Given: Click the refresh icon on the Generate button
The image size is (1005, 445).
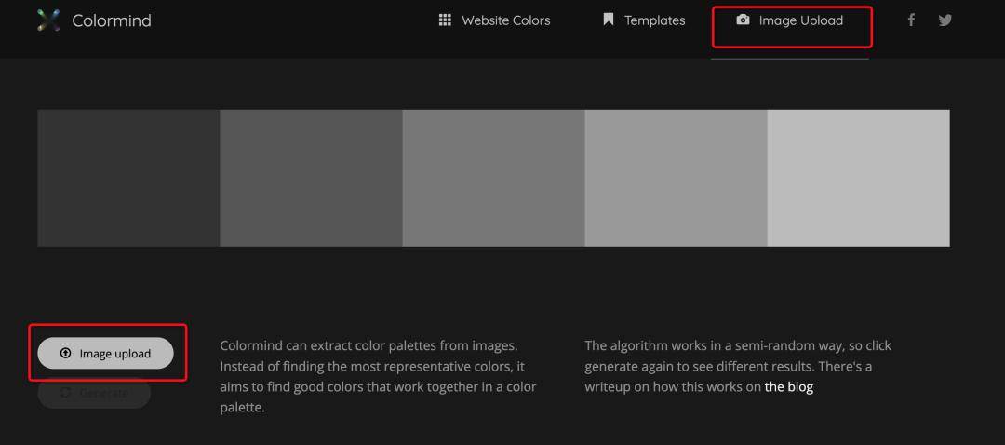Looking at the screenshot, I should coord(65,393).
